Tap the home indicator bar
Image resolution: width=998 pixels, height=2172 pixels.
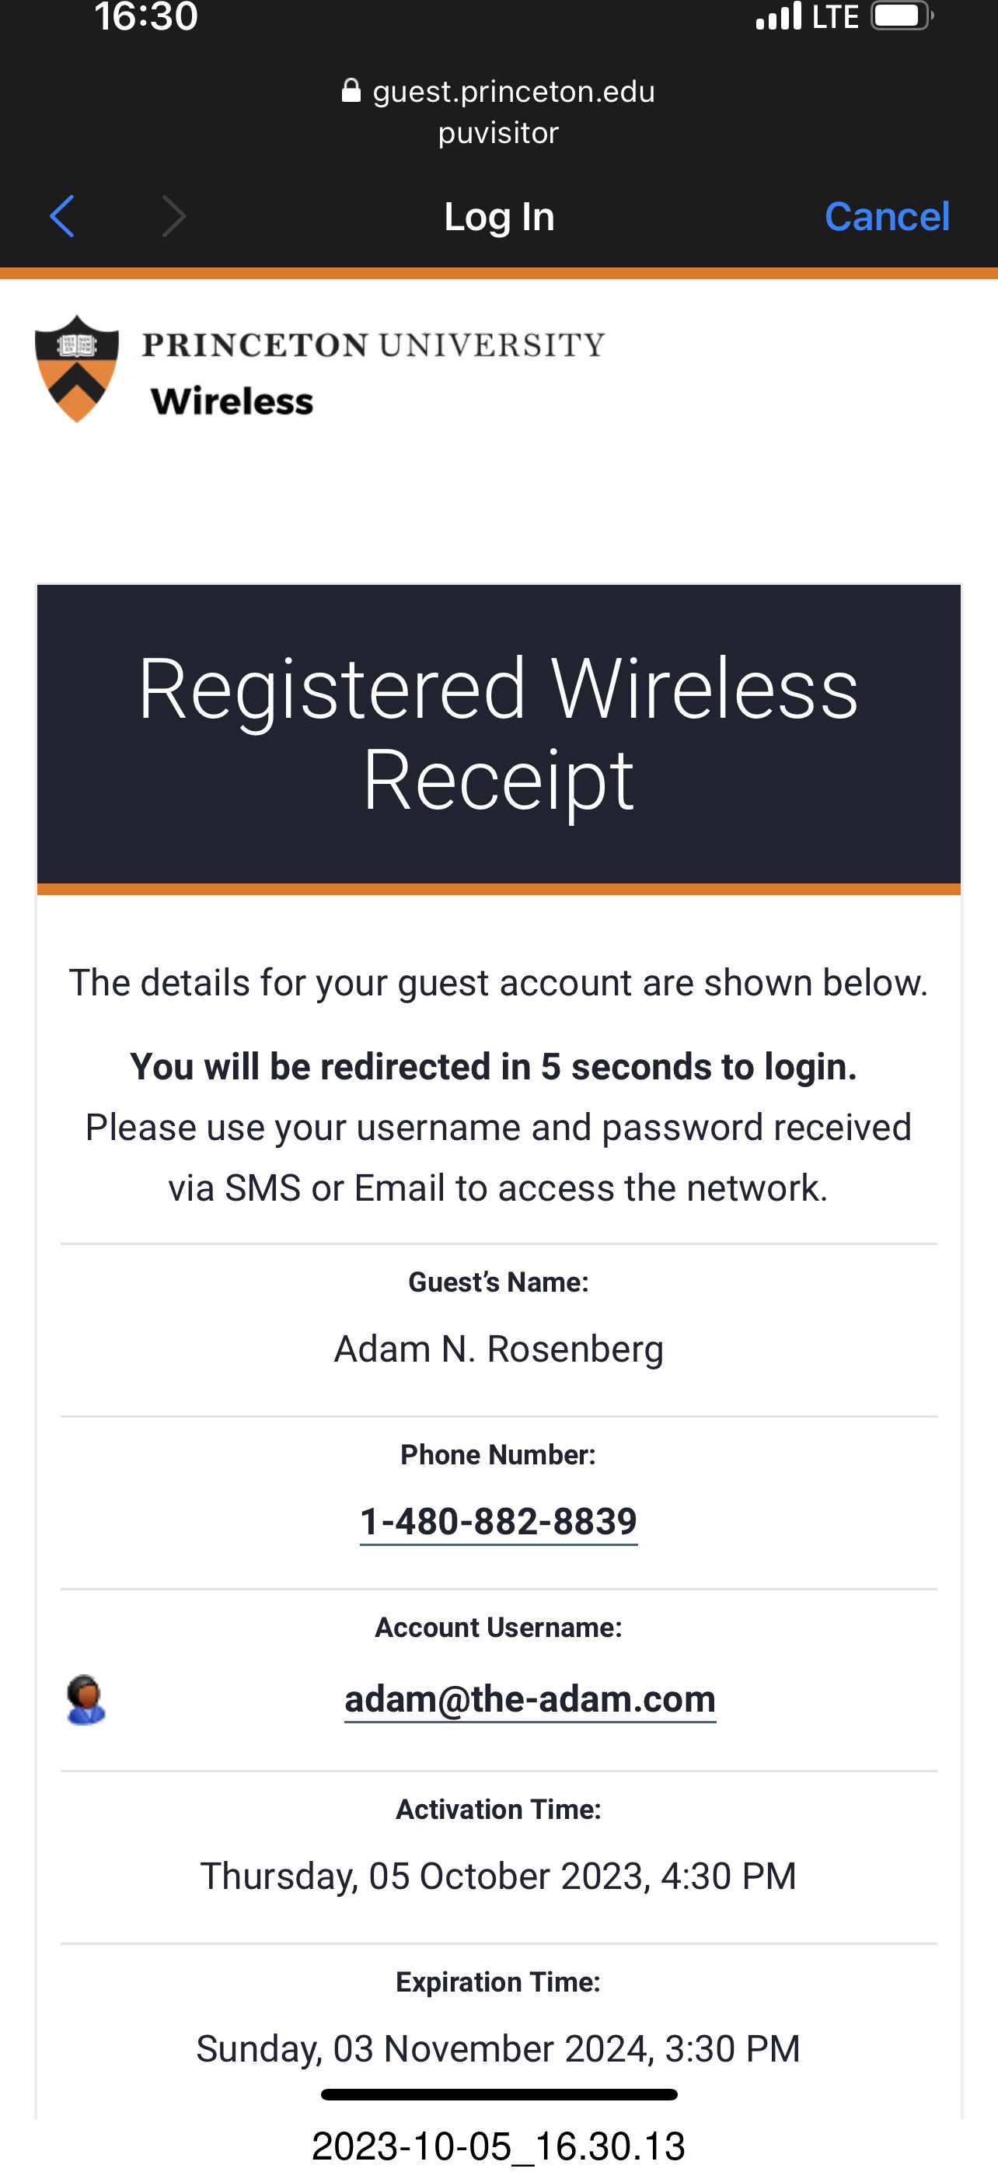pos(499,2094)
